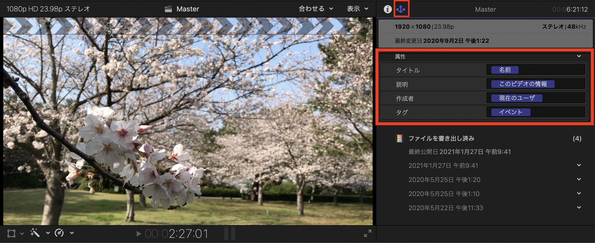Click the 作成者 label
The height and width of the screenshot is (243, 595).
[405, 98]
